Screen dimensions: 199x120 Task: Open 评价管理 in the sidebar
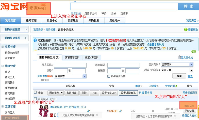(x=10, y=58)
